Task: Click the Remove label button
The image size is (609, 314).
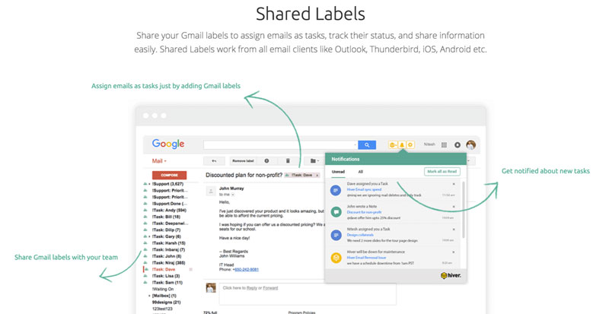Action: coord(243,160)
